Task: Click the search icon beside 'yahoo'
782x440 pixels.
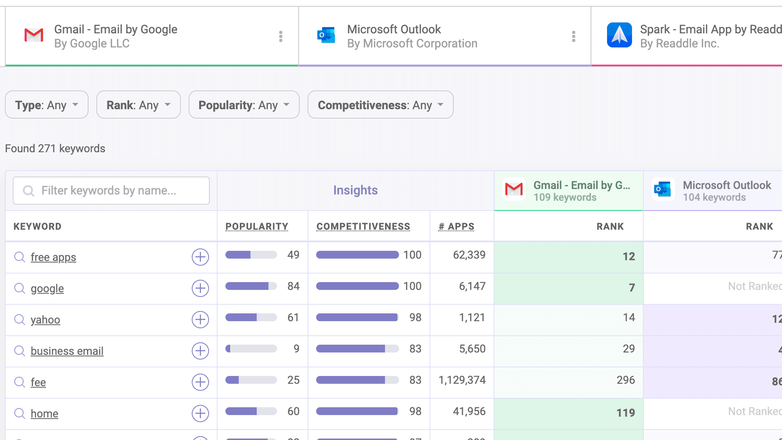Action: click(20, 320)
